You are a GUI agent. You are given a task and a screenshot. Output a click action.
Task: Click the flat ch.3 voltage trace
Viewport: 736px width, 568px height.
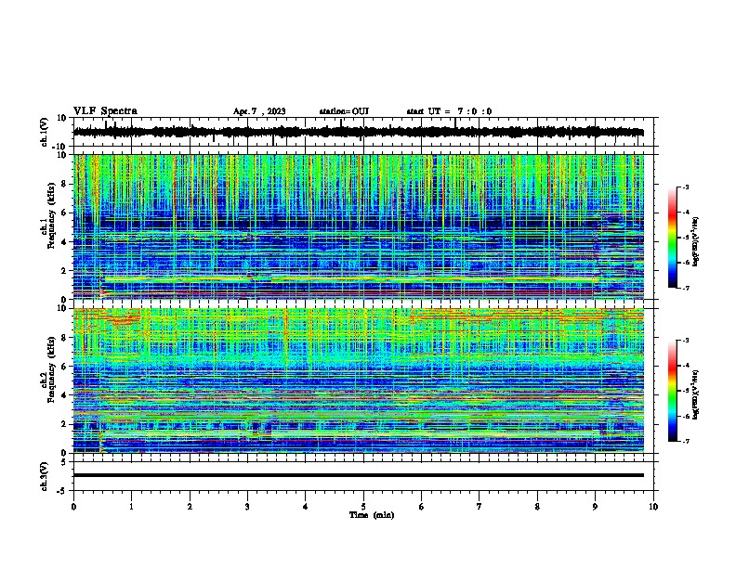tap(359, 475)
